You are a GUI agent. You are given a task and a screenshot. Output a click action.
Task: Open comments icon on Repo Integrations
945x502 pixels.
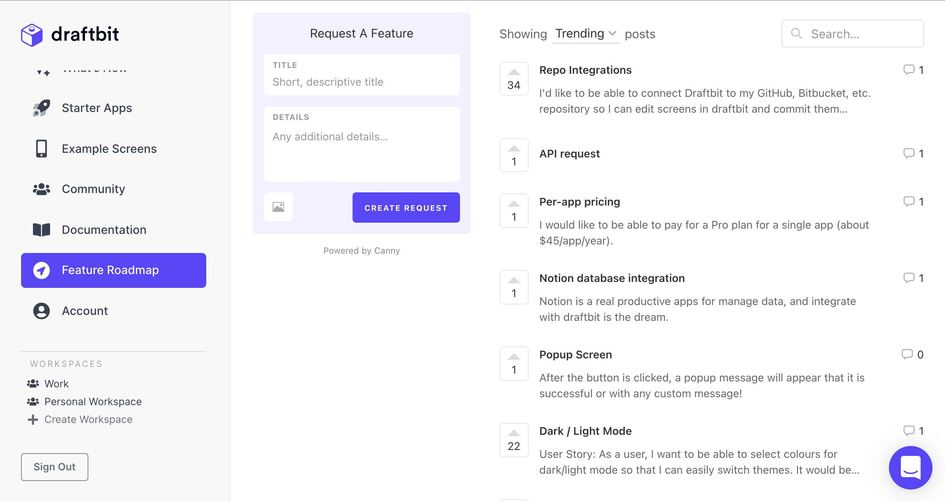(909, 70)
